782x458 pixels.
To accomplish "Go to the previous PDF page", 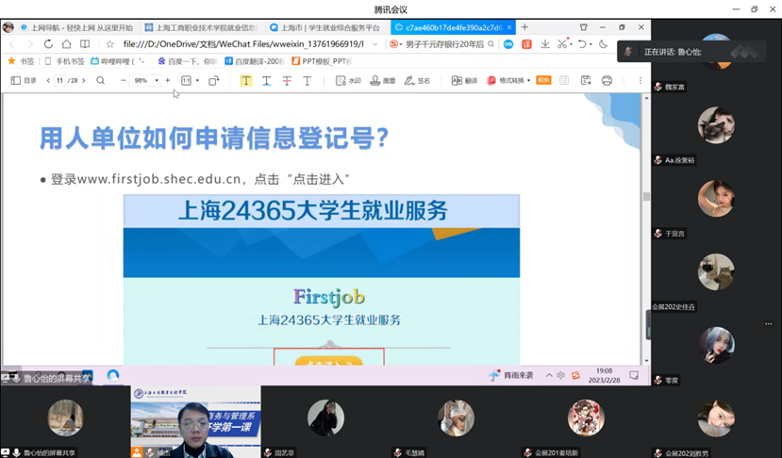I will coord(48,80).
